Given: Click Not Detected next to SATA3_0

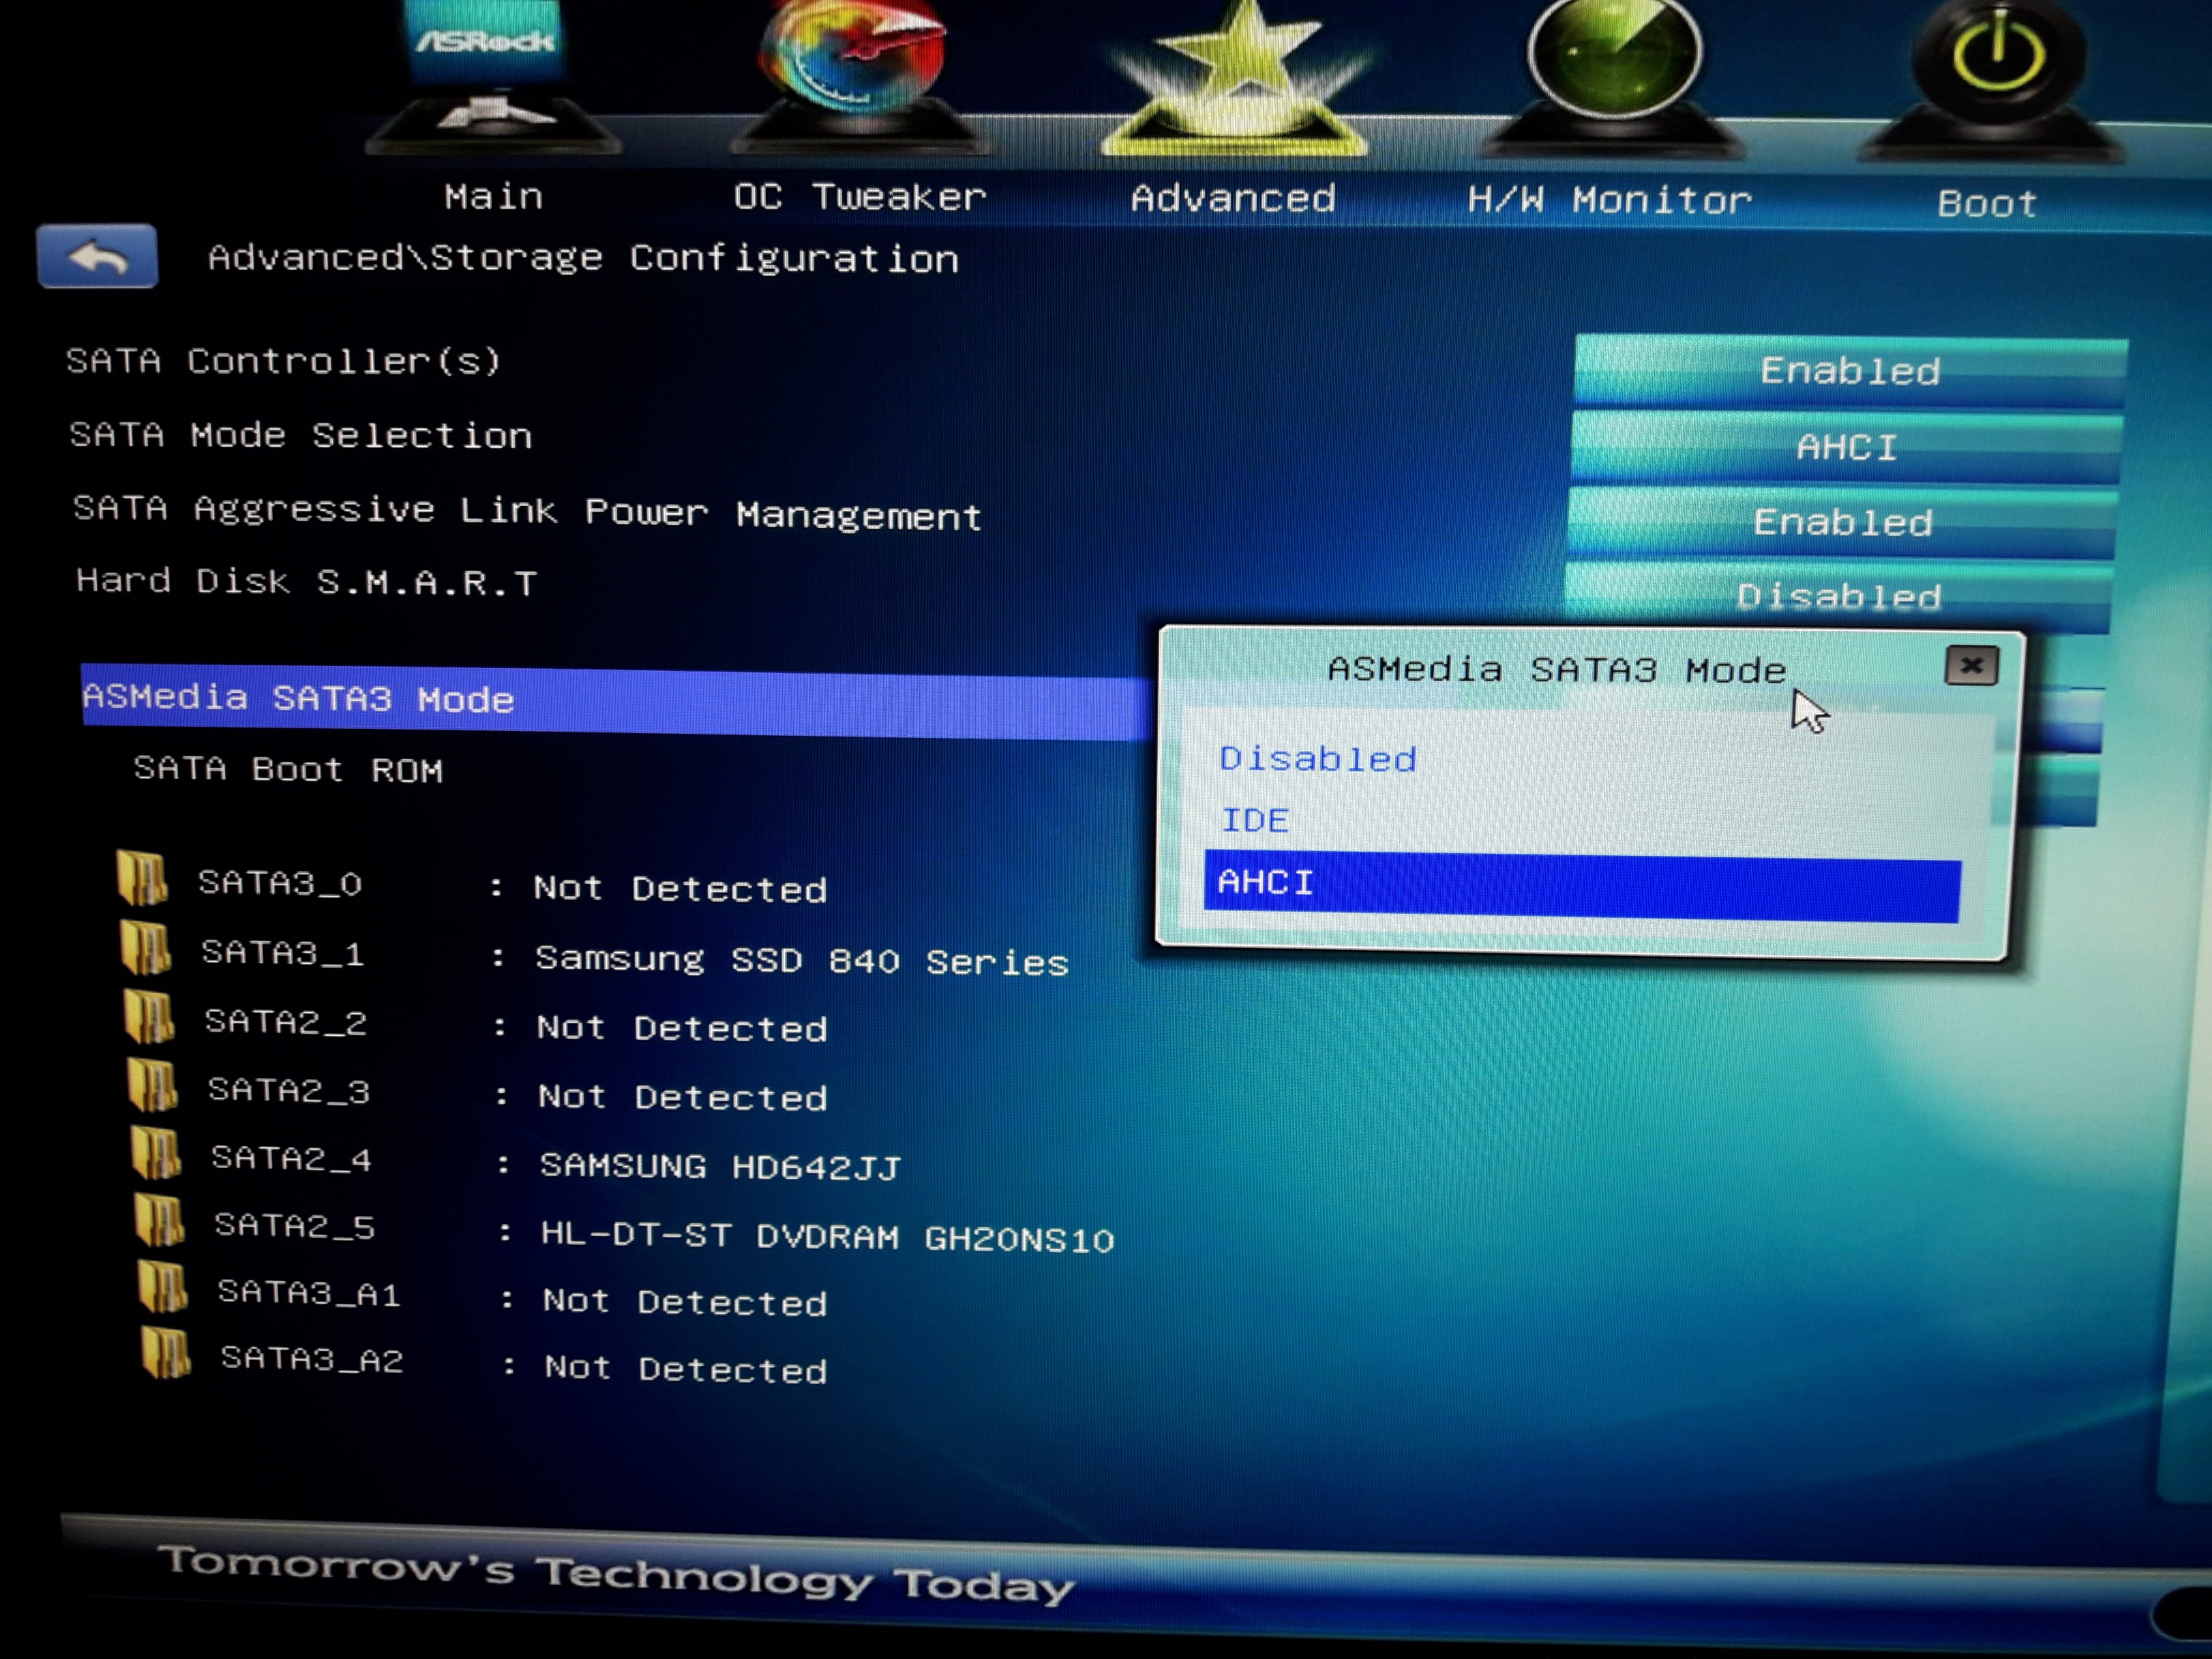Looking at the screenshot, I should (x=680, y=888).
